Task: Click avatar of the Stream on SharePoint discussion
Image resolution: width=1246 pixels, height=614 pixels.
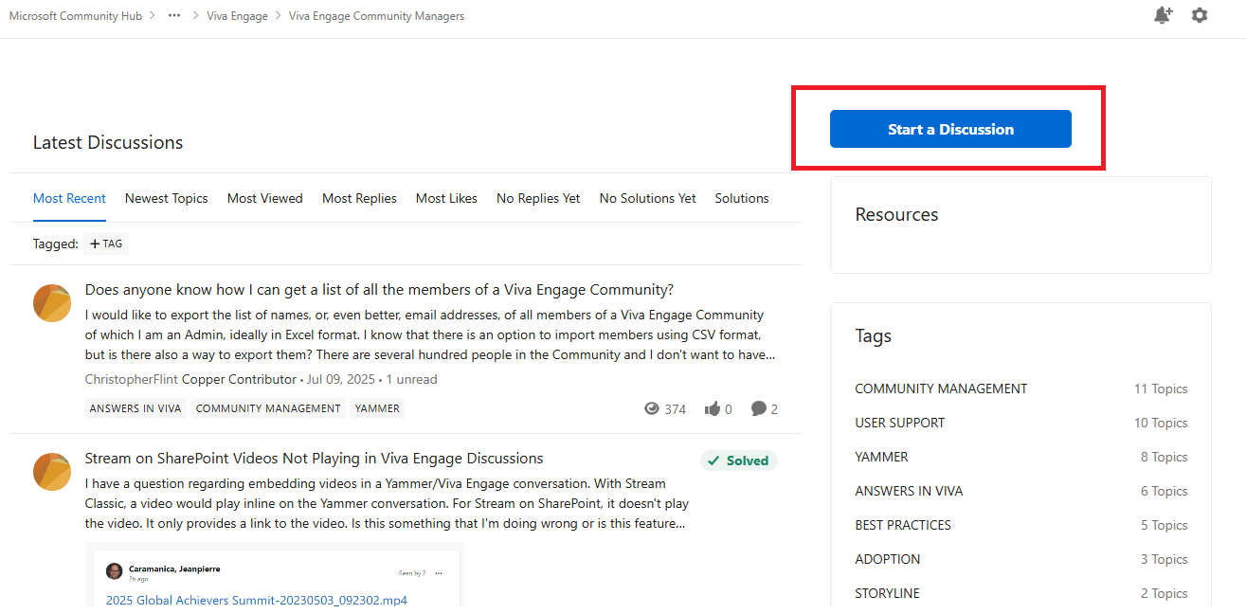Action: 52,471
